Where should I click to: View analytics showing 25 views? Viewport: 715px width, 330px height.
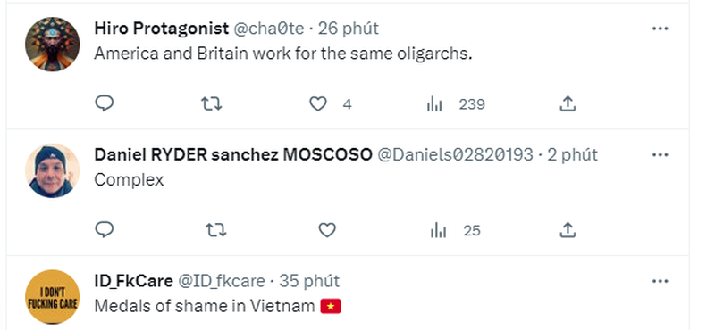[455, 231]
